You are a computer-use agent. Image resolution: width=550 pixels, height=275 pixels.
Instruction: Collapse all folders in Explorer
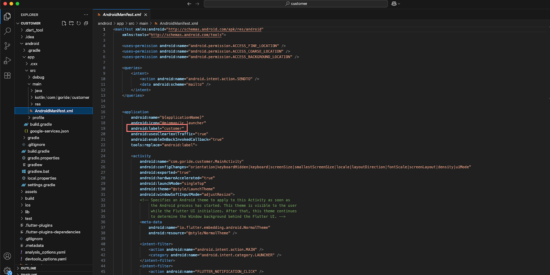click(x=86, y=23)
